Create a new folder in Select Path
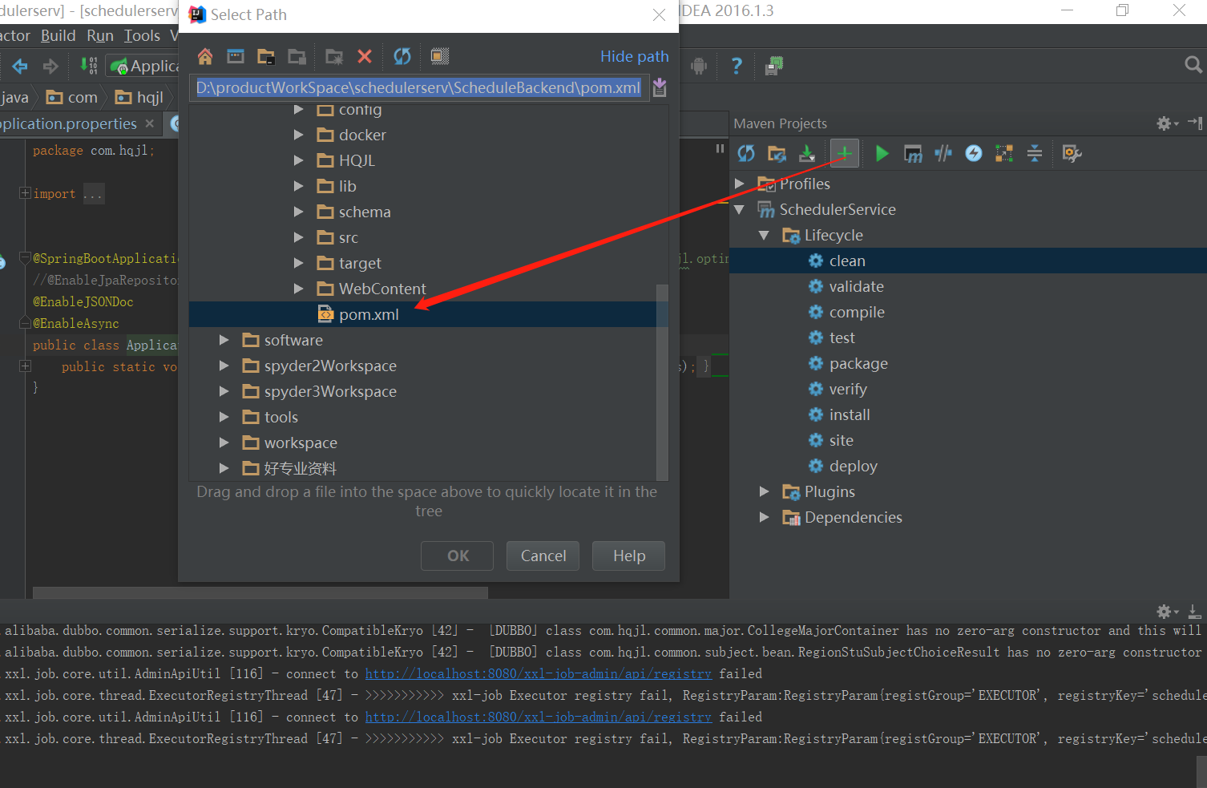1207x788 pixels. click(334, 56)
